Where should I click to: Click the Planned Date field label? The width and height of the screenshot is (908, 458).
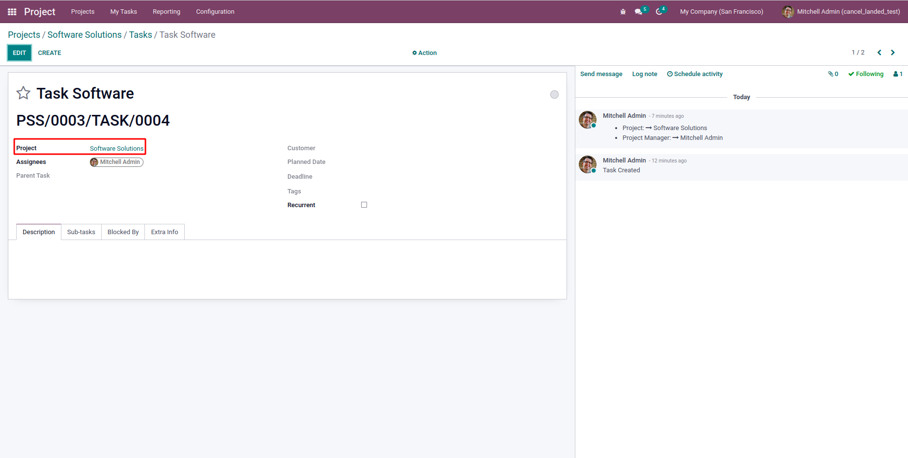coord(306,162)
